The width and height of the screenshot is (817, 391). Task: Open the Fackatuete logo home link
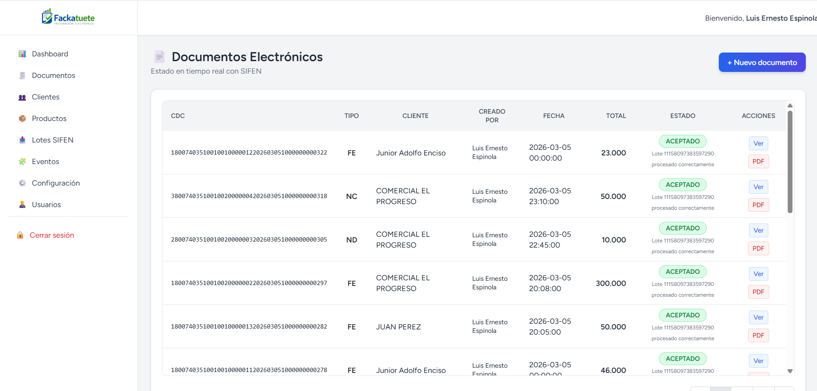pyautogui.click(x=68, y=18)
